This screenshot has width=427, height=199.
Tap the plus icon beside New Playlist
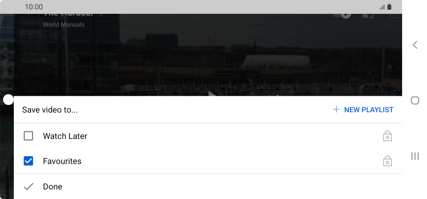click(336, 110)
